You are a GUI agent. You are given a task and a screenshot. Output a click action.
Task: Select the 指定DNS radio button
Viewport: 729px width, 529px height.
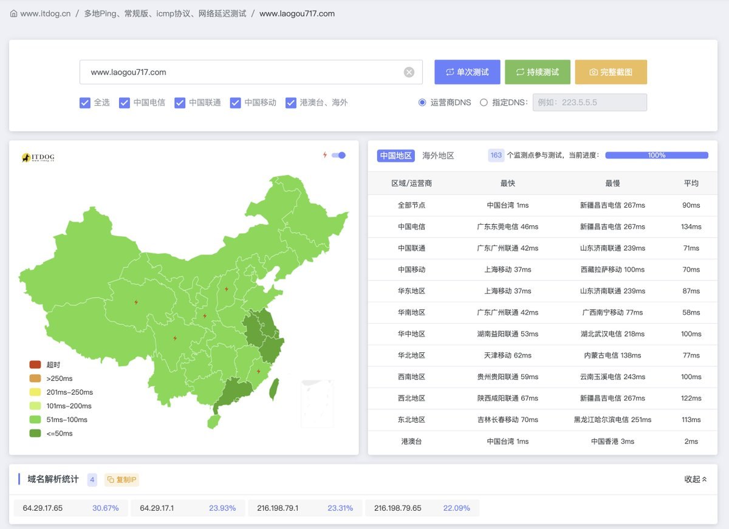pyautogui.click(x=484, y=102)
